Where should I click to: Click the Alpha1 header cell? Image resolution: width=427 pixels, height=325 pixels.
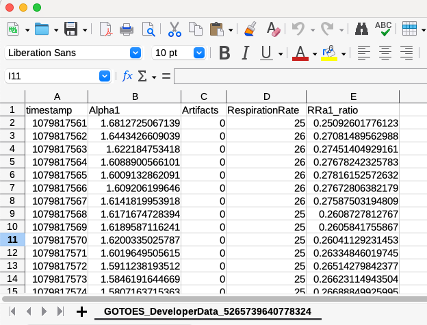click(x=135, y=110)
